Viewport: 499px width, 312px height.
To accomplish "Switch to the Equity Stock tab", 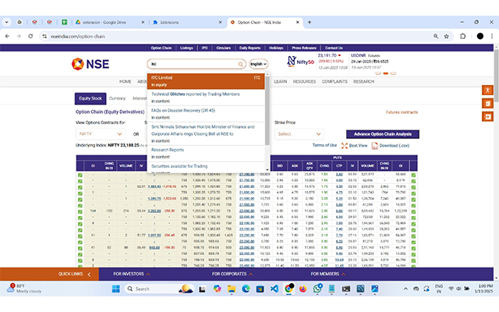I will (x=90, y=98).
